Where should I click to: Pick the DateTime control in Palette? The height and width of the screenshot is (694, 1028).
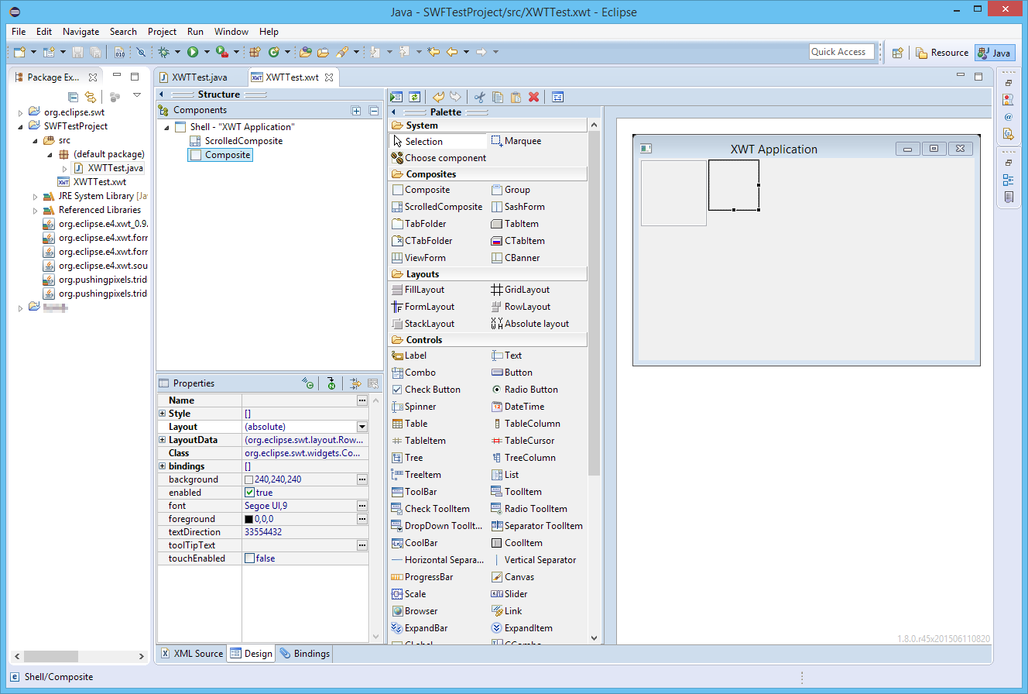coord(518,407)
